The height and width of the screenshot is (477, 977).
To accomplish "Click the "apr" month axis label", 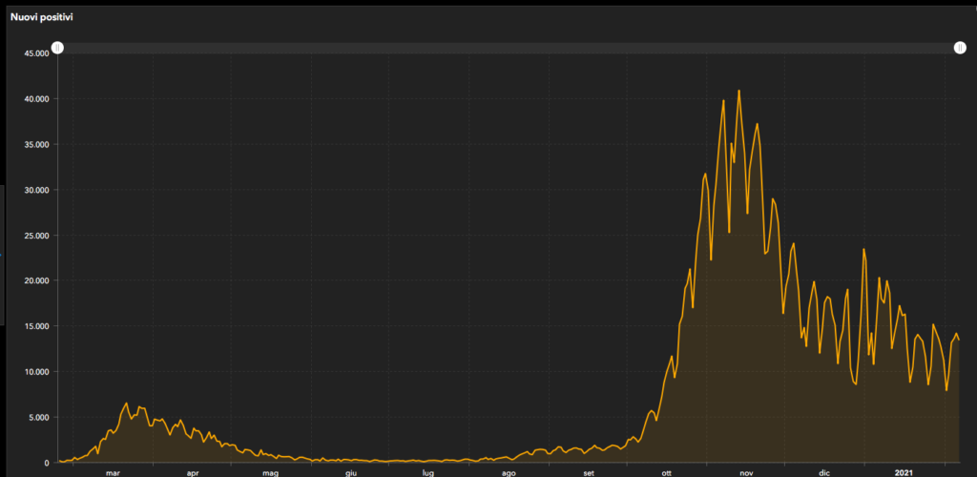I will tap(193, 472).
